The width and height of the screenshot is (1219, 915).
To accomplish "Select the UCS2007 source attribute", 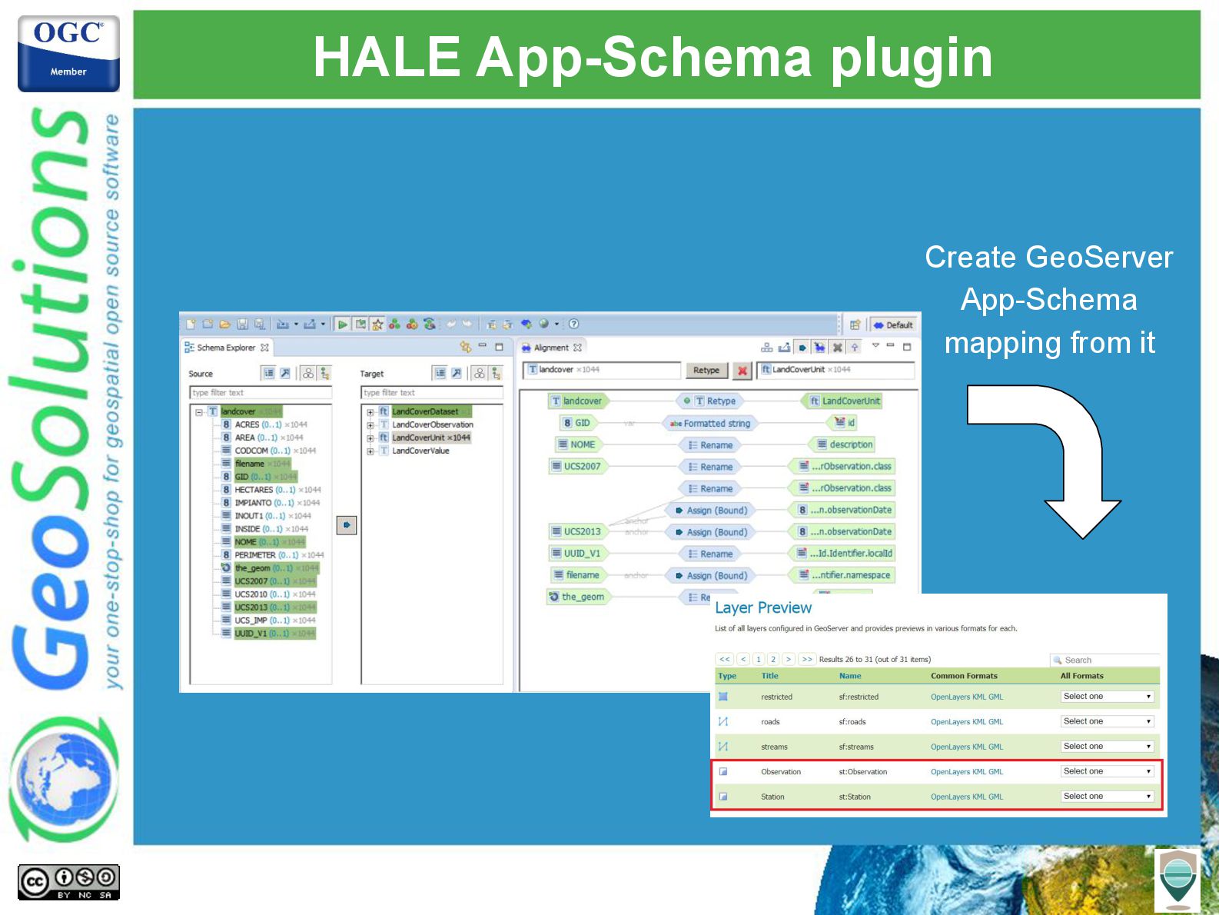I will click(268, 581).
